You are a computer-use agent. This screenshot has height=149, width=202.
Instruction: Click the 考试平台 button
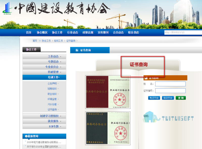pos(154,98)
